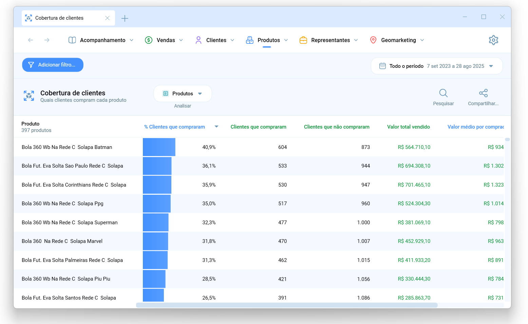Click the Adicionar filtro button

53,65
